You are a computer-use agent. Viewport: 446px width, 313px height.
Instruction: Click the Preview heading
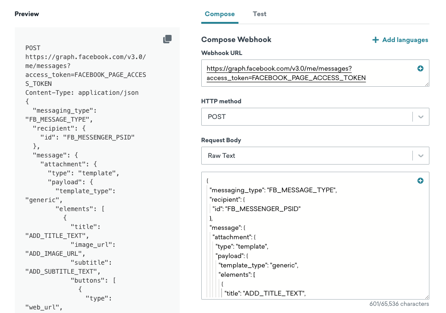[x=27, y=14]
